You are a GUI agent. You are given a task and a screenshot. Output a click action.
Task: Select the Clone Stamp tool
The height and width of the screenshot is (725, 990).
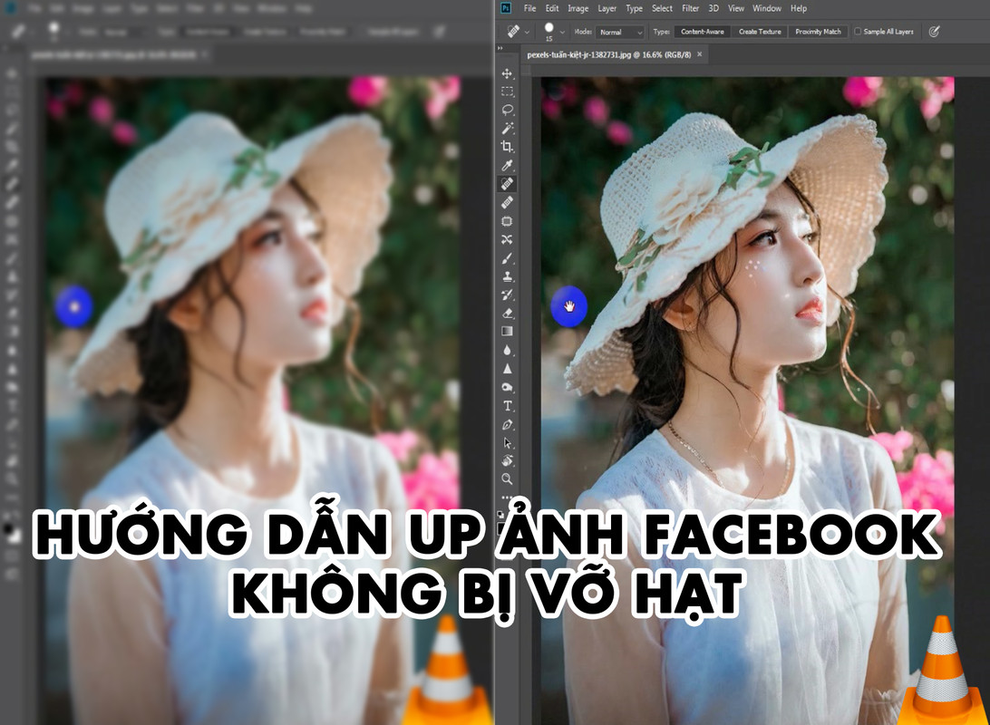click(x=507, y=276)
